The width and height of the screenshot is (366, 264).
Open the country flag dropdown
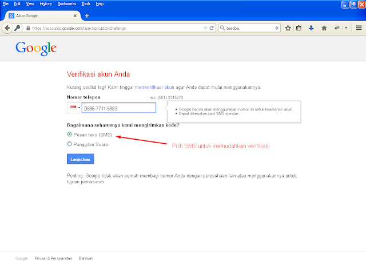tap(74, 108)
